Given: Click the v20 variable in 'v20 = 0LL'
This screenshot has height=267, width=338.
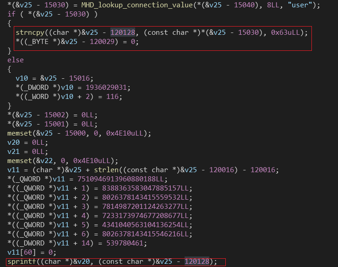Looking at the screenshot, I should (13, 142).
